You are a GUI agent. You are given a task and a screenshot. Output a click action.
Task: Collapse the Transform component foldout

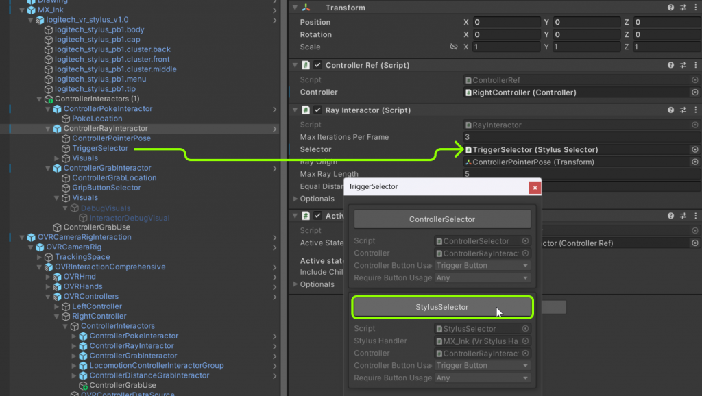[295, 8]
